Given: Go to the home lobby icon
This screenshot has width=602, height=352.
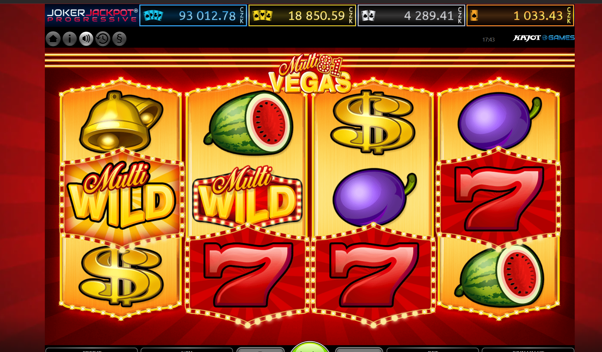Looking at the screenshot, I should pos(53,39).
